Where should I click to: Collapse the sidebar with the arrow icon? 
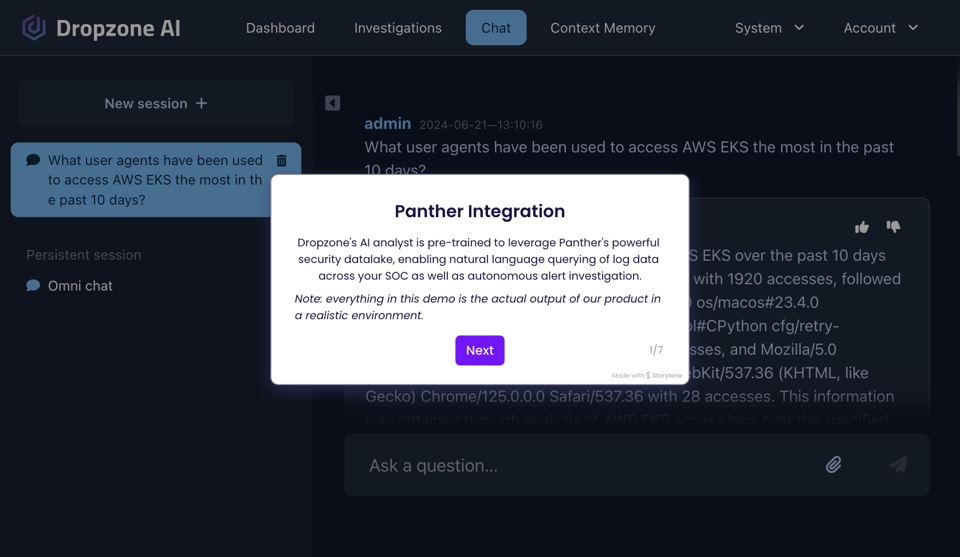pyautogui.click(x=333, y=103)
